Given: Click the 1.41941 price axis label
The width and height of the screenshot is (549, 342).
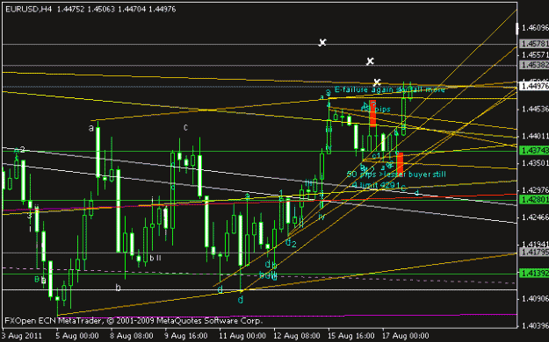Looking at the screenshot, I should point(535,244).
